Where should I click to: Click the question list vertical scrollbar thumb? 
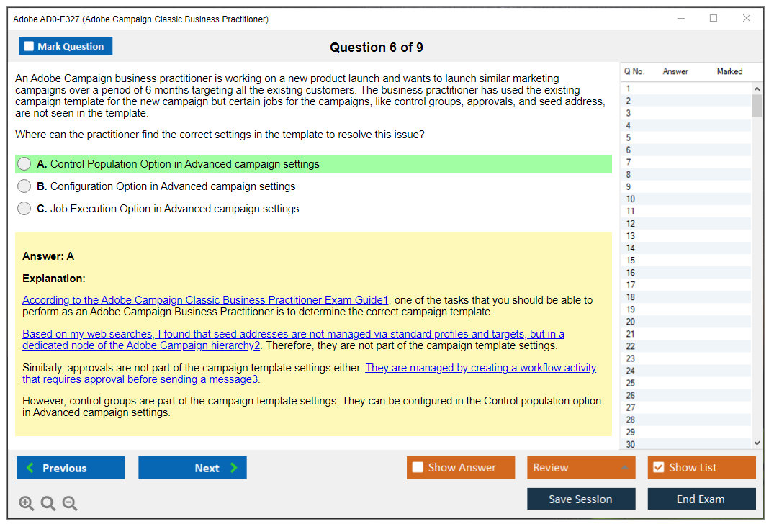[757, 105]
